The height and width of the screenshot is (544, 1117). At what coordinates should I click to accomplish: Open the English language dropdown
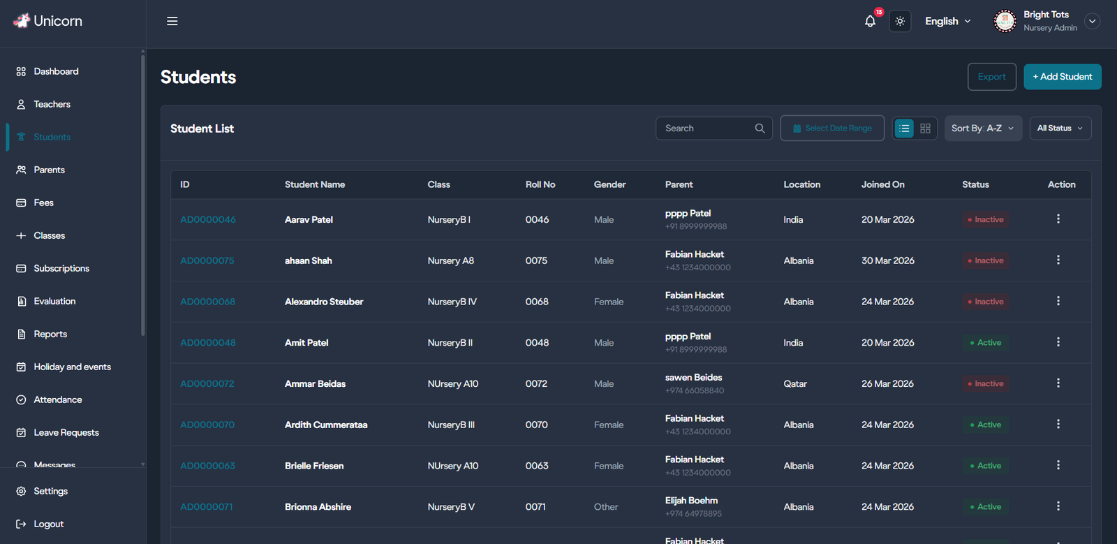[948, 21]
